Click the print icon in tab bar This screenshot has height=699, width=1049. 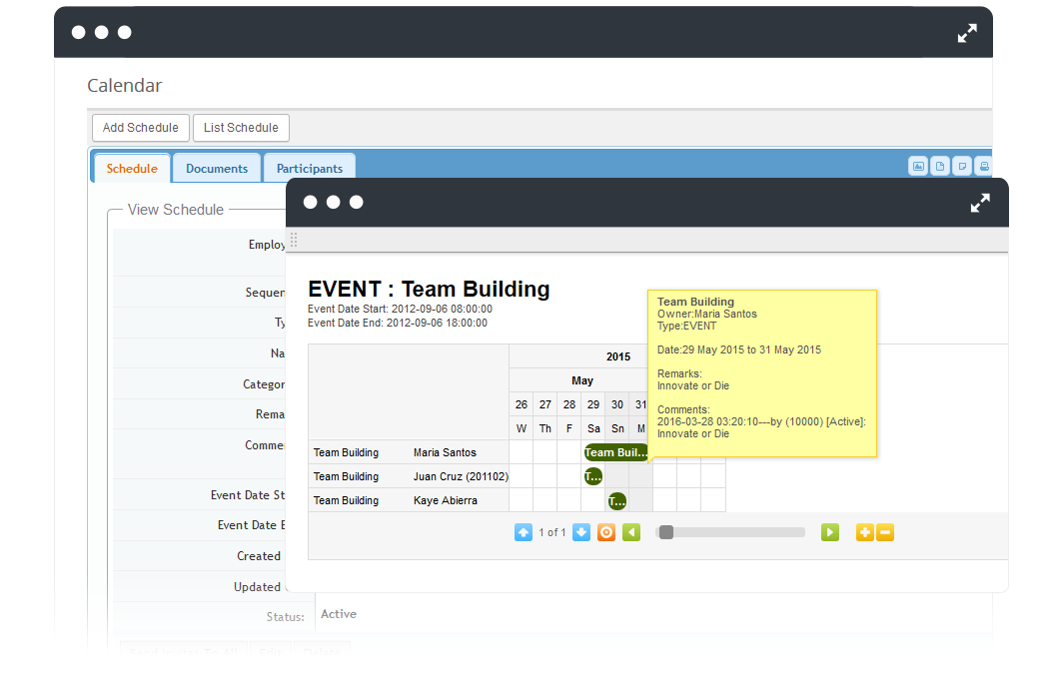(983, 167)
